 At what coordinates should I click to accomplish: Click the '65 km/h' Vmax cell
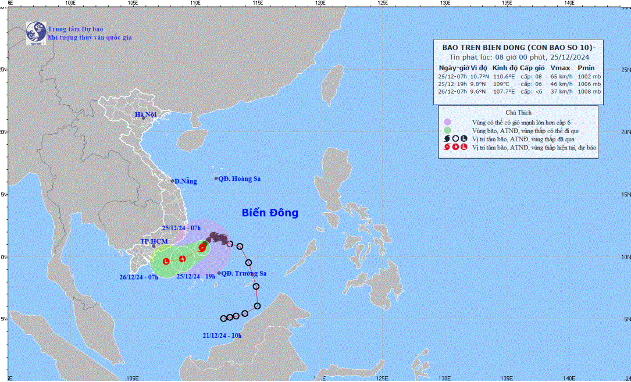pos(560,77)
